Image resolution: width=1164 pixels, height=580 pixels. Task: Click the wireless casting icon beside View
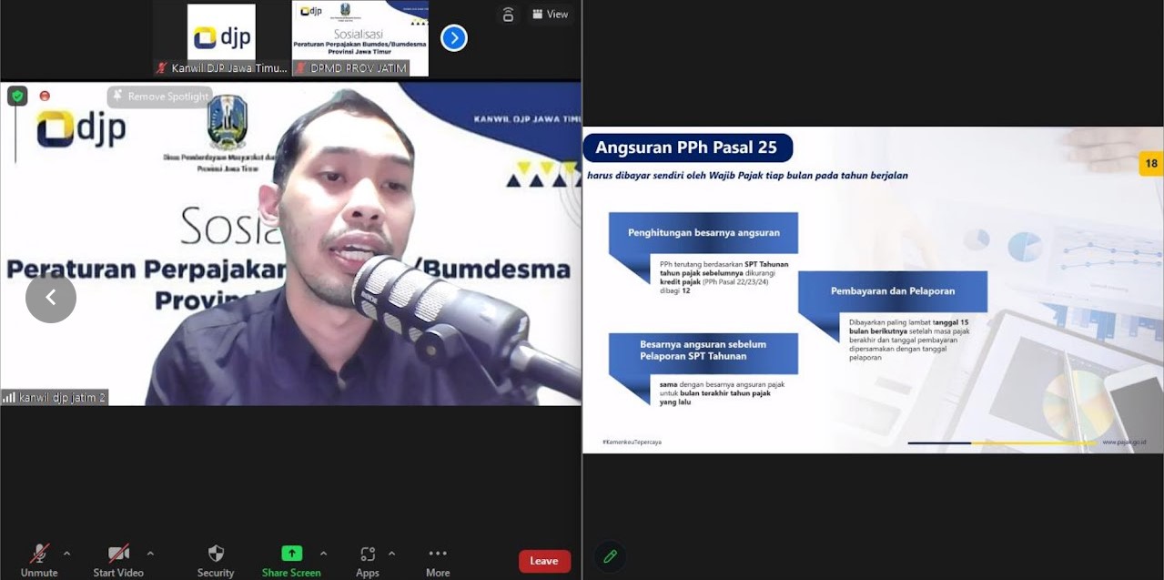tap(508, 14)
